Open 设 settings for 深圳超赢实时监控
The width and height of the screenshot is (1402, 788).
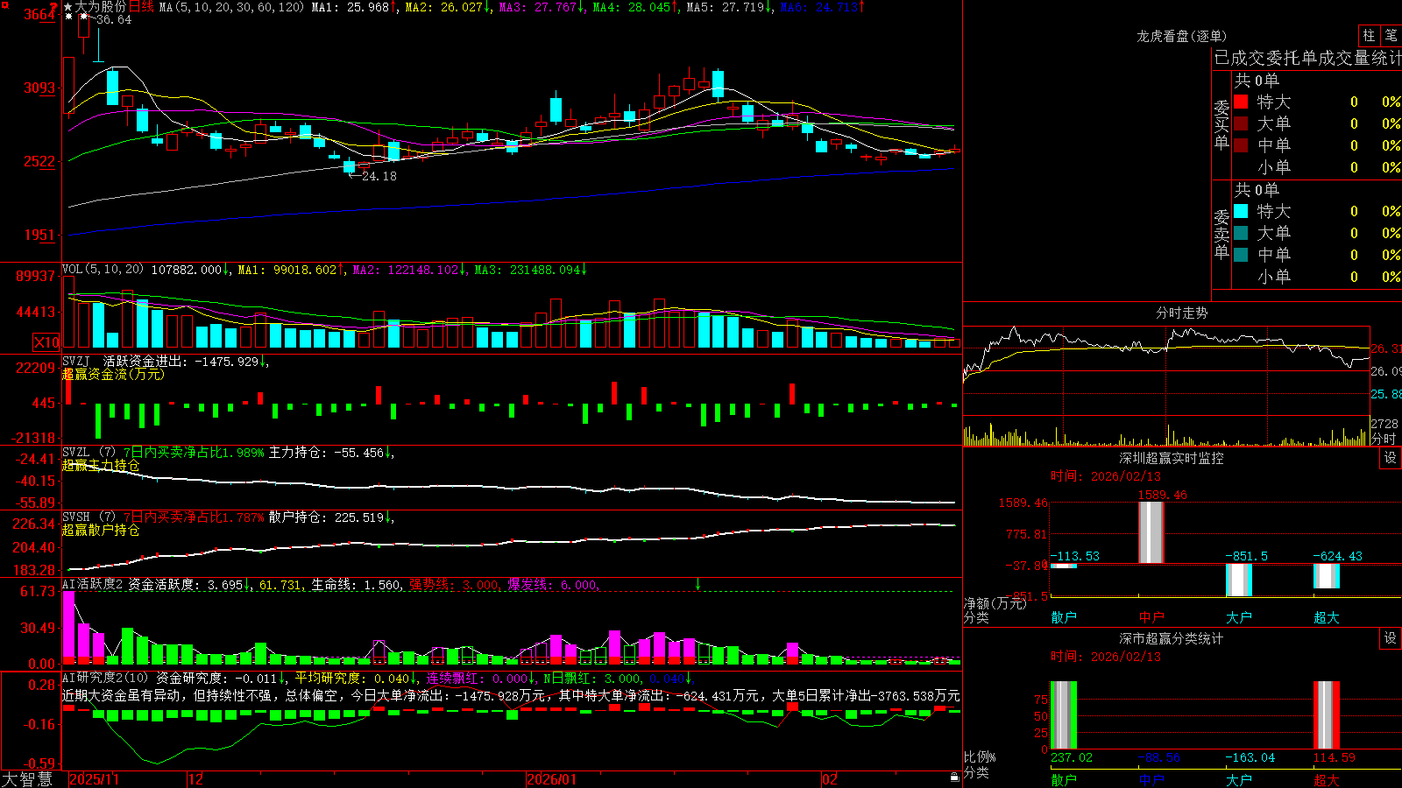click(1391, 458)
